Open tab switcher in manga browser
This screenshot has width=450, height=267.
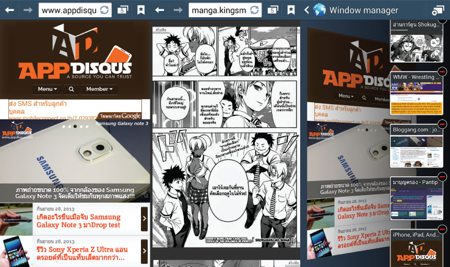[x=273, y=10]
